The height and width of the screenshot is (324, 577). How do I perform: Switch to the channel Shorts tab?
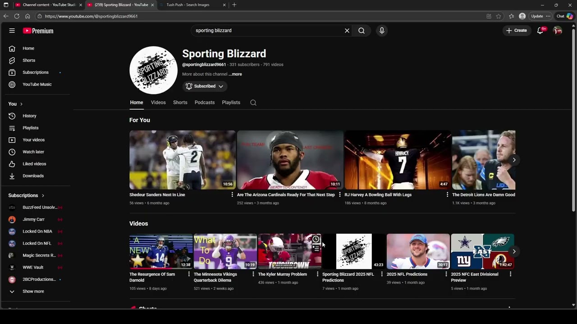[180, 103]
